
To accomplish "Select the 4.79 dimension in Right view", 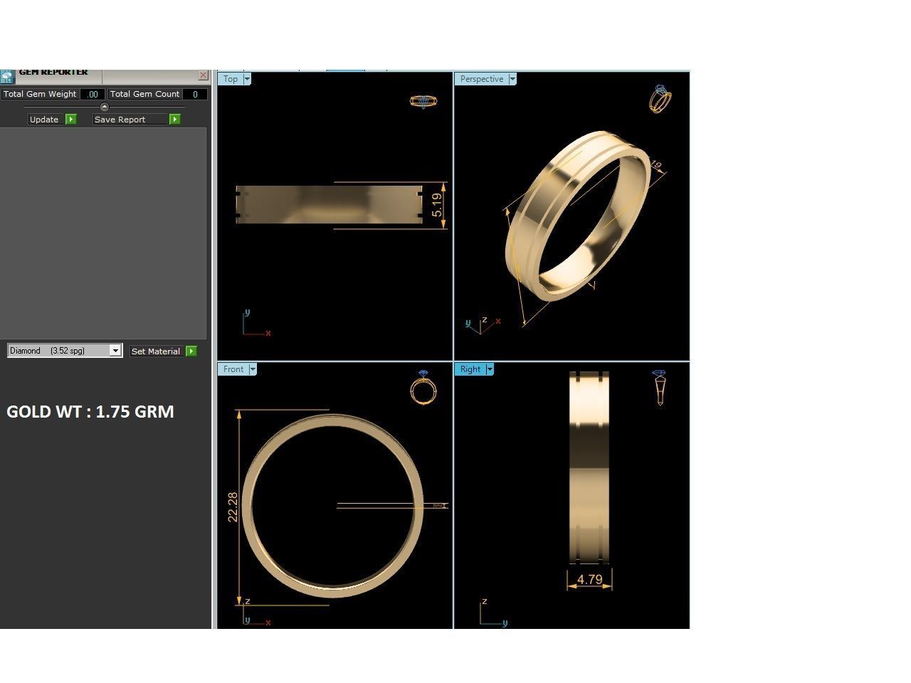I will point(589,579).
